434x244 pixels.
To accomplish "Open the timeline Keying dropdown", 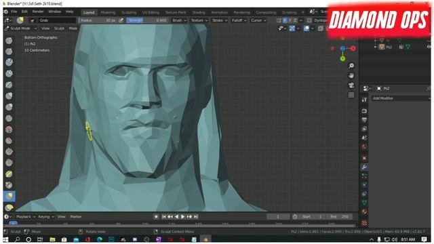I will pos(46,217).
